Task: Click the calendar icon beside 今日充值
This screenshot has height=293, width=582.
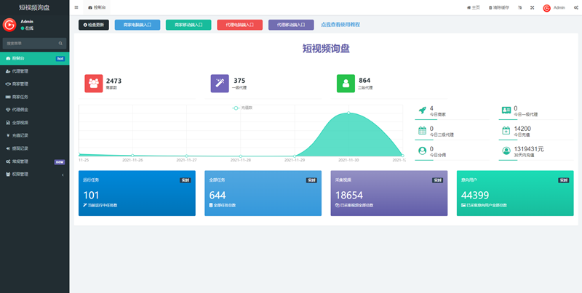Action: click(x=506, y=131)
